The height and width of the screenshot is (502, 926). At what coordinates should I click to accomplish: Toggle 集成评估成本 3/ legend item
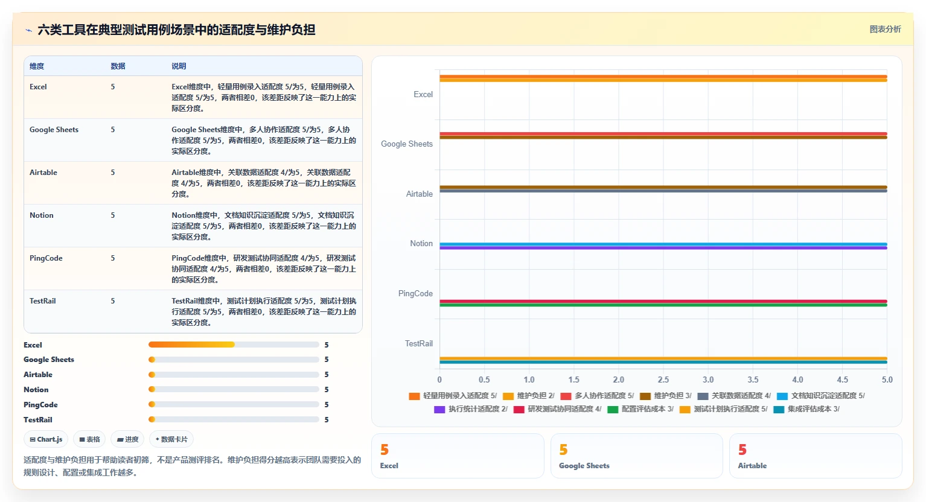pyautogui.click(x=806, y=409)
